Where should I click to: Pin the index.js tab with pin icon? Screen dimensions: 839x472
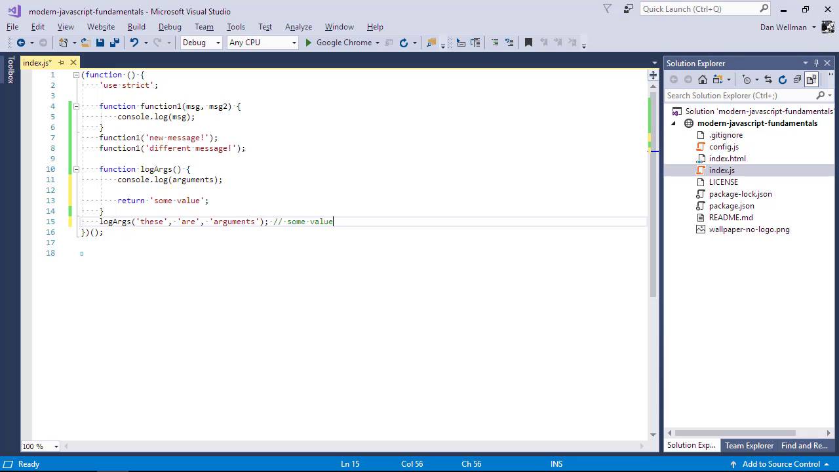tap(61, 63)
